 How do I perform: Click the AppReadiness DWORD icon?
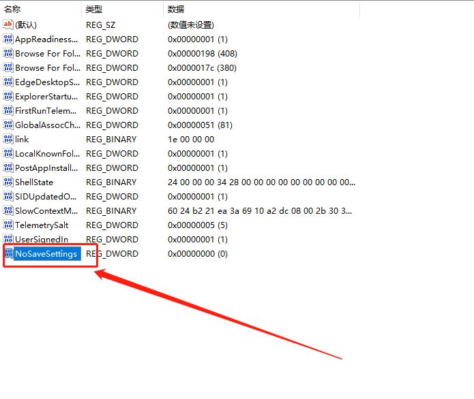[x=8, y=39]
